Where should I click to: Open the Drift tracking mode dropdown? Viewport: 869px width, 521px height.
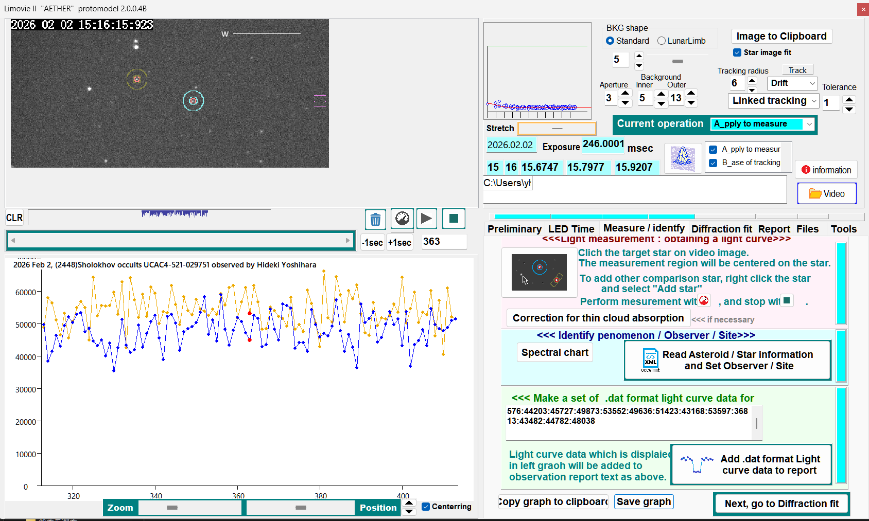point(792,83)
